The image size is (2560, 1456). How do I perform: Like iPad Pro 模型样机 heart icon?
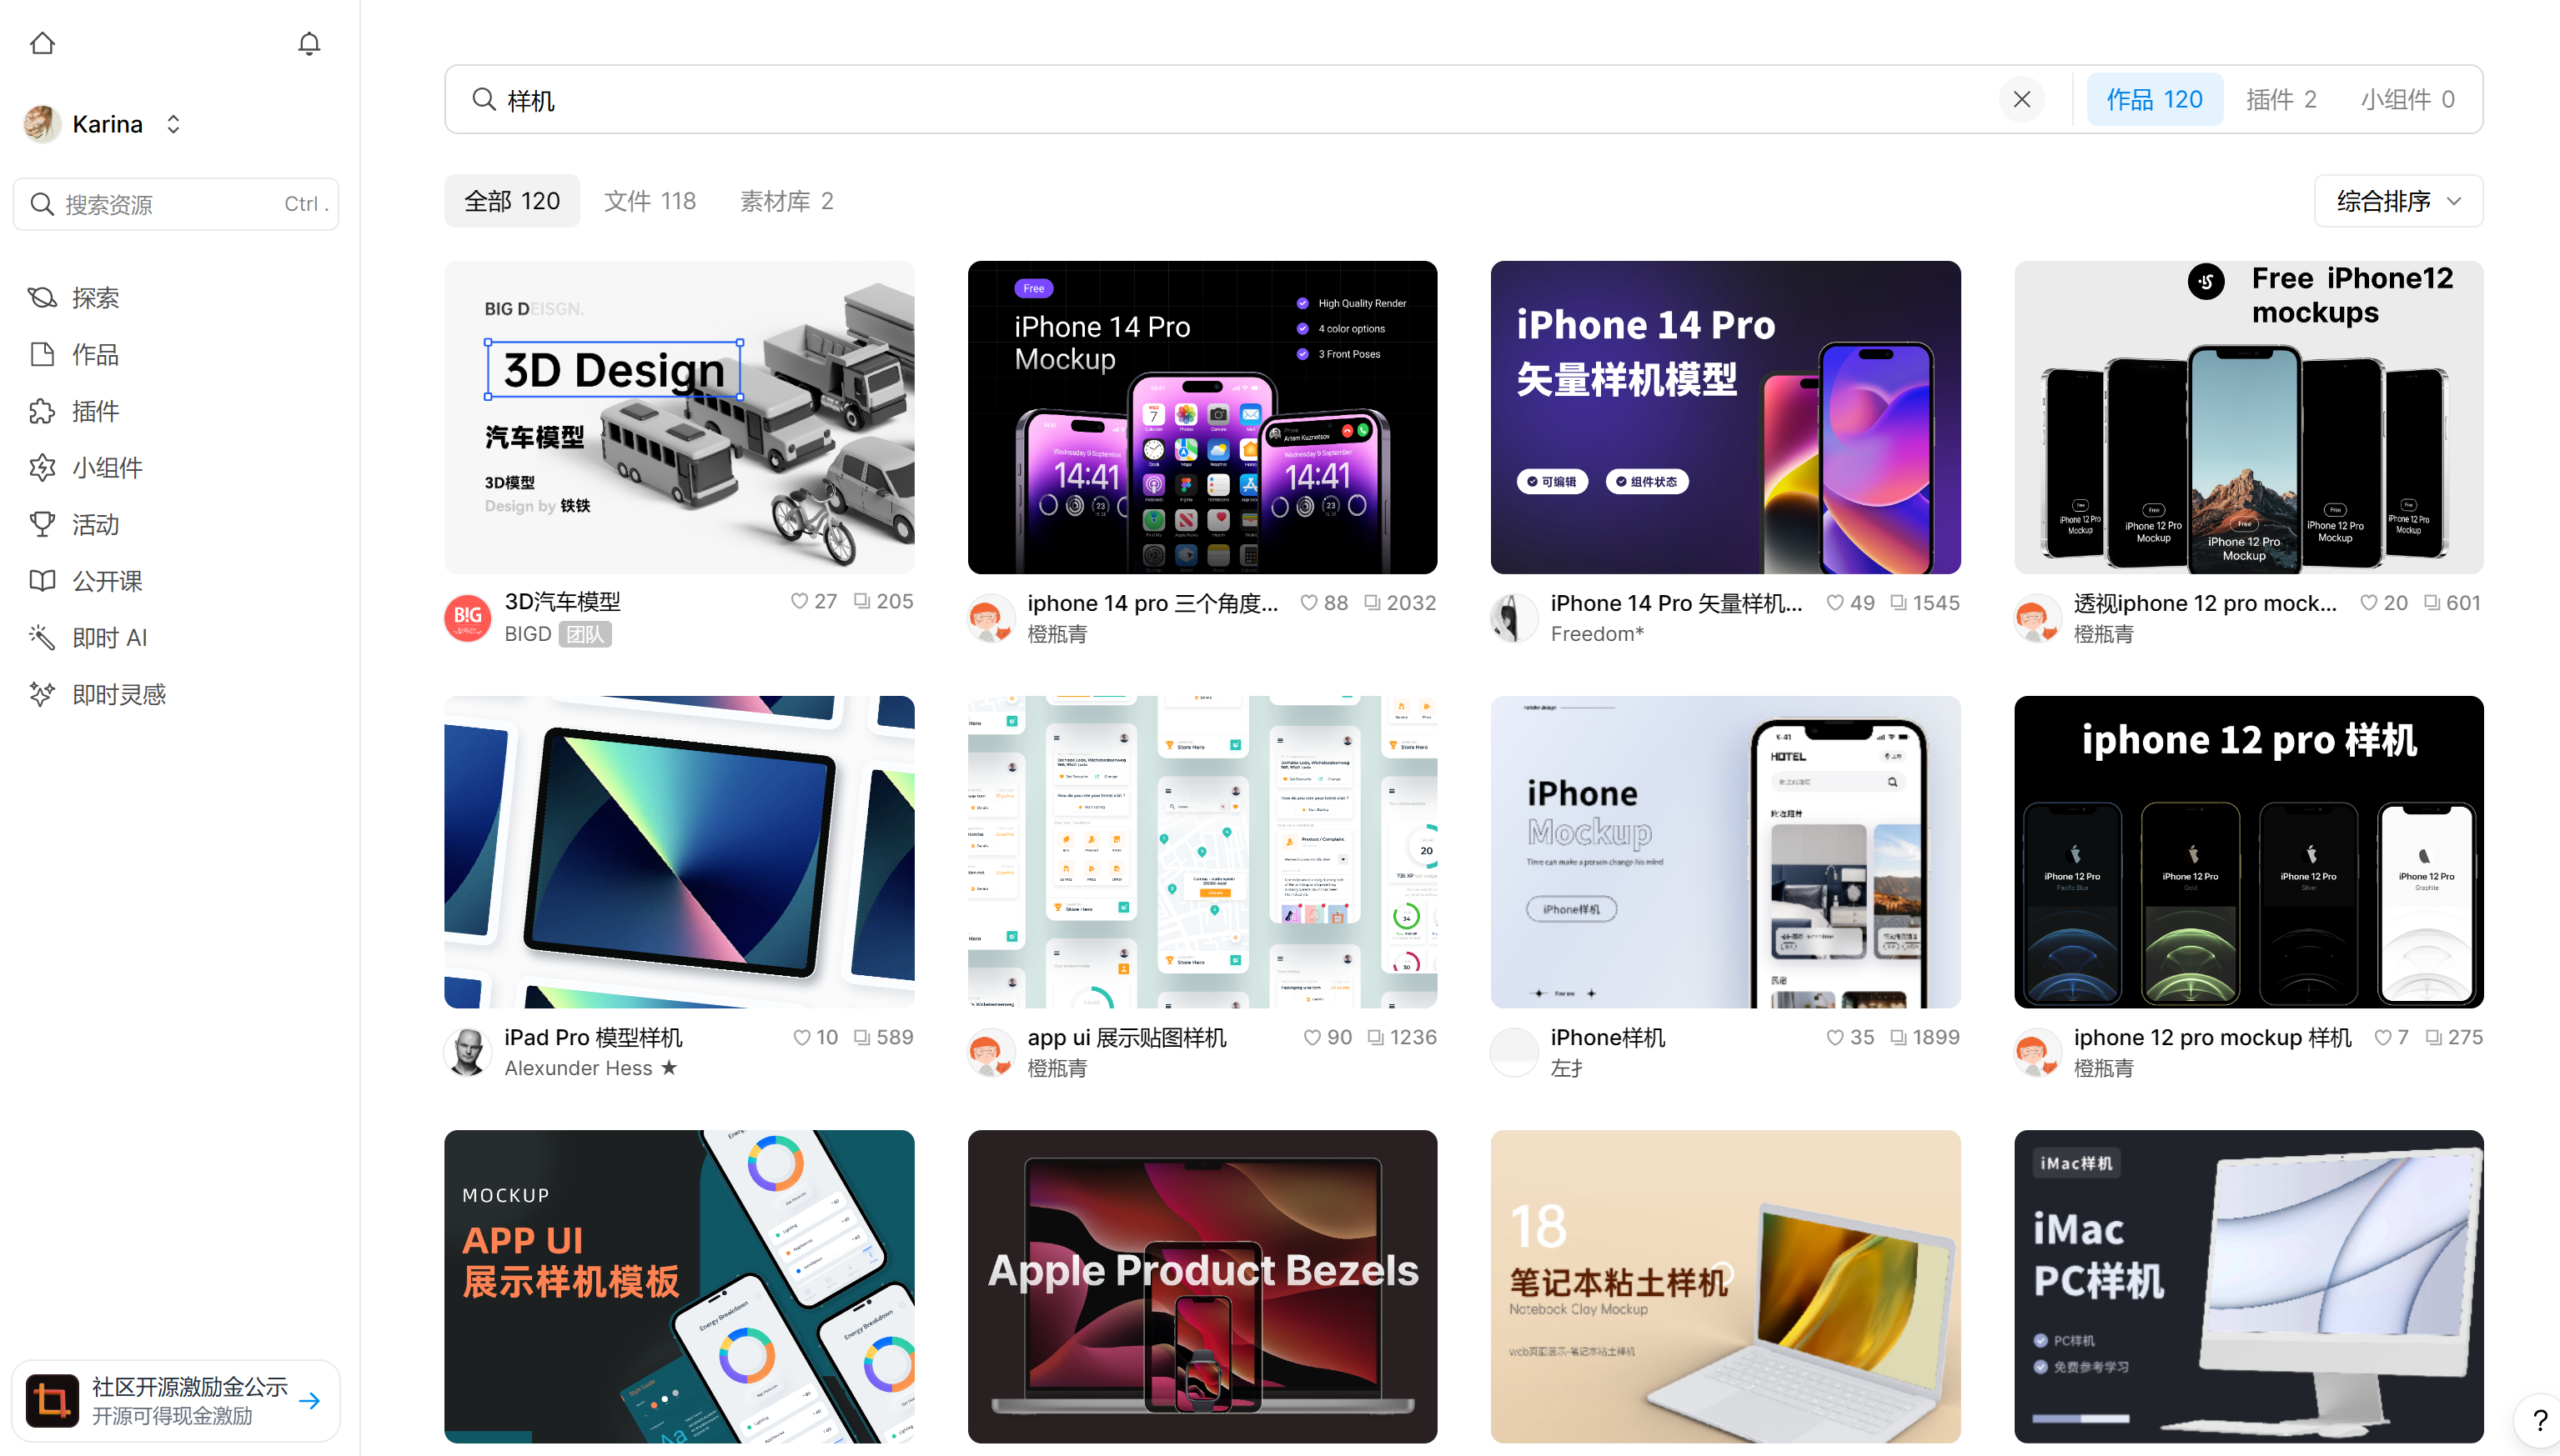[x=801, y=1037]
